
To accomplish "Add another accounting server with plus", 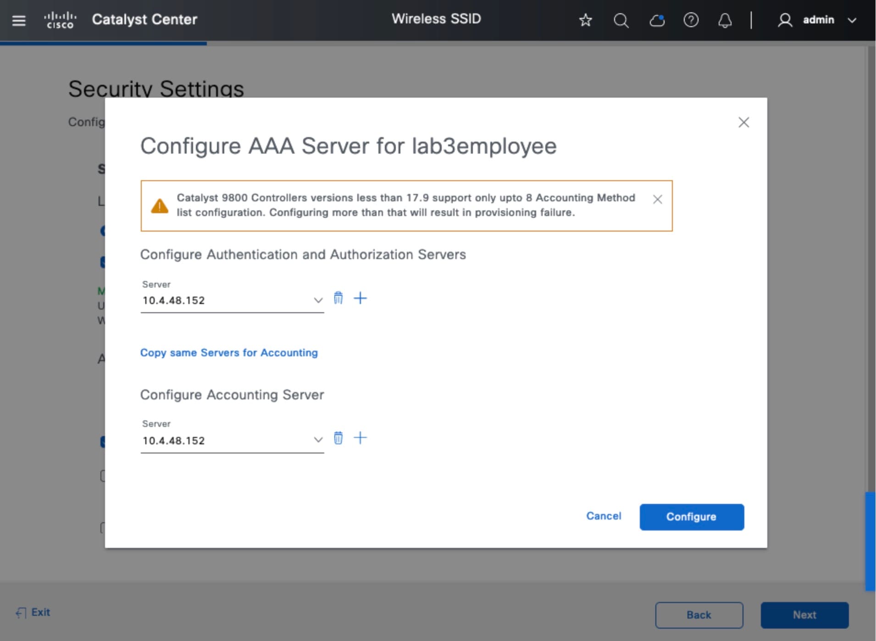I will [x=360, y=438].
